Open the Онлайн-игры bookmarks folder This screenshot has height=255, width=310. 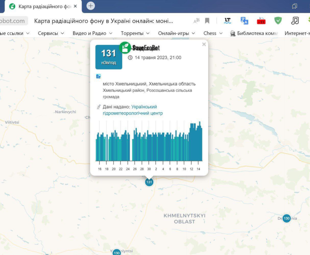click(176, 33)
